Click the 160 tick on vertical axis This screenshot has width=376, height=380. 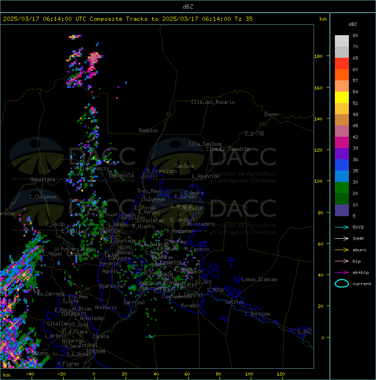pos(318,88)
